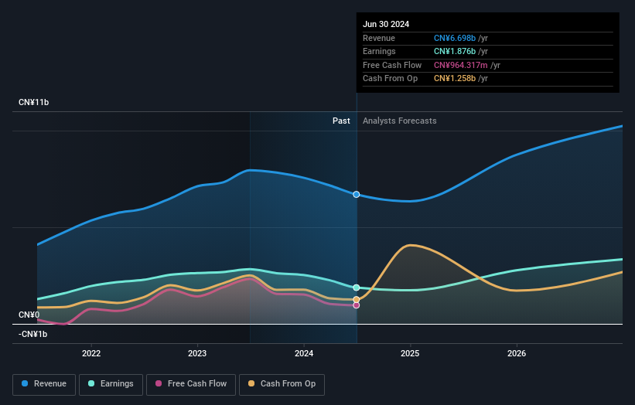The height and width of the screenshot is (405, 635).
Task: Click the 2026 x-axis label
Action: click(517, 353)
